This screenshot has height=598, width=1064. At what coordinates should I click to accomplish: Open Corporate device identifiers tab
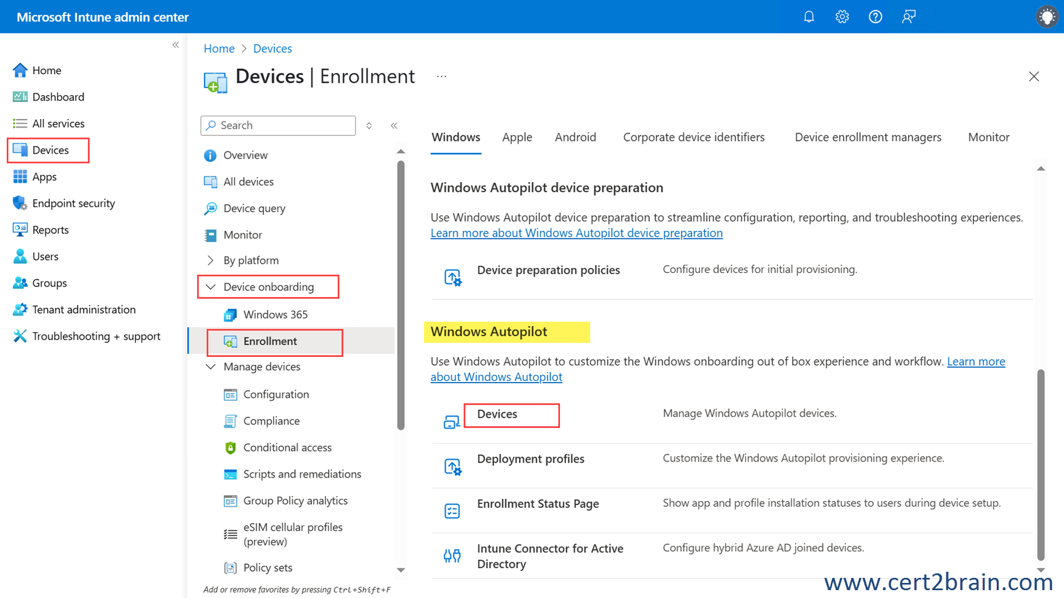click(x=694, y=137)
